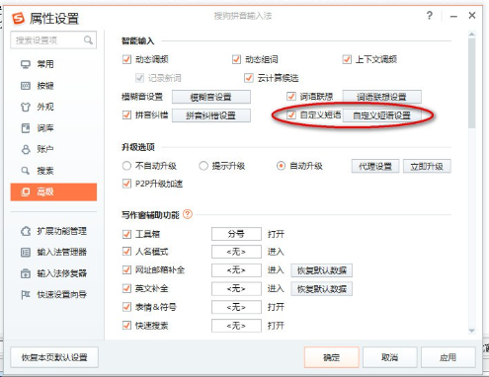
Task: Disable 词语联想 checkbox
Action: (291, 97)
